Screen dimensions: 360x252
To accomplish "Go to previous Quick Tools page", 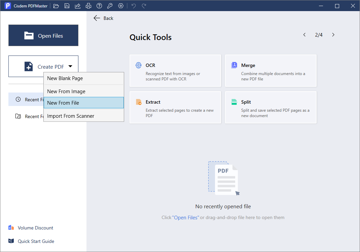I will pyautogui.click(x=304, y=35).
